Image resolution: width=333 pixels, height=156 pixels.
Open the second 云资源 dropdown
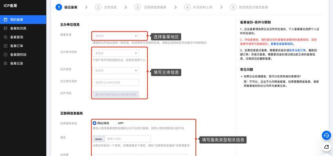click(x=165, y=155)
